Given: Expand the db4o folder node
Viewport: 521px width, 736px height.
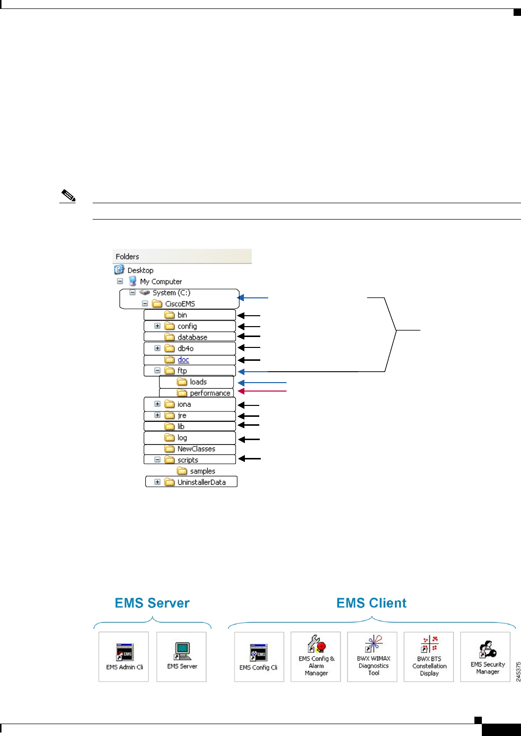Looking at the screenshot, I should click(x=157, y=348).
